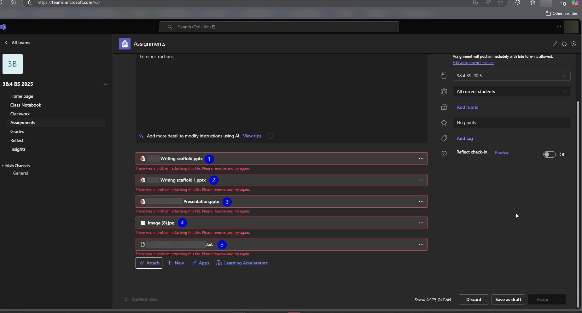Open the 3&4 BS 2025 class dropdown
This screenshot has height=313, width=582.
(511, 76)
